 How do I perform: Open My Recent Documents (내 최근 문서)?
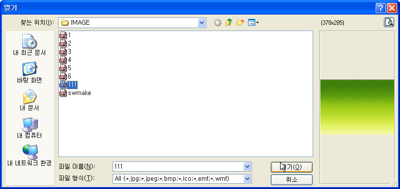click(29, 45)
